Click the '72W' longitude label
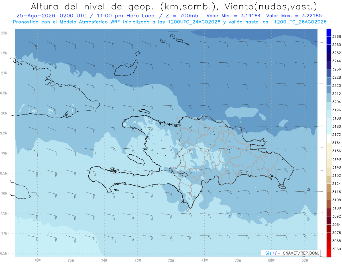Screen dimensions: 342x264 [171, 261]
